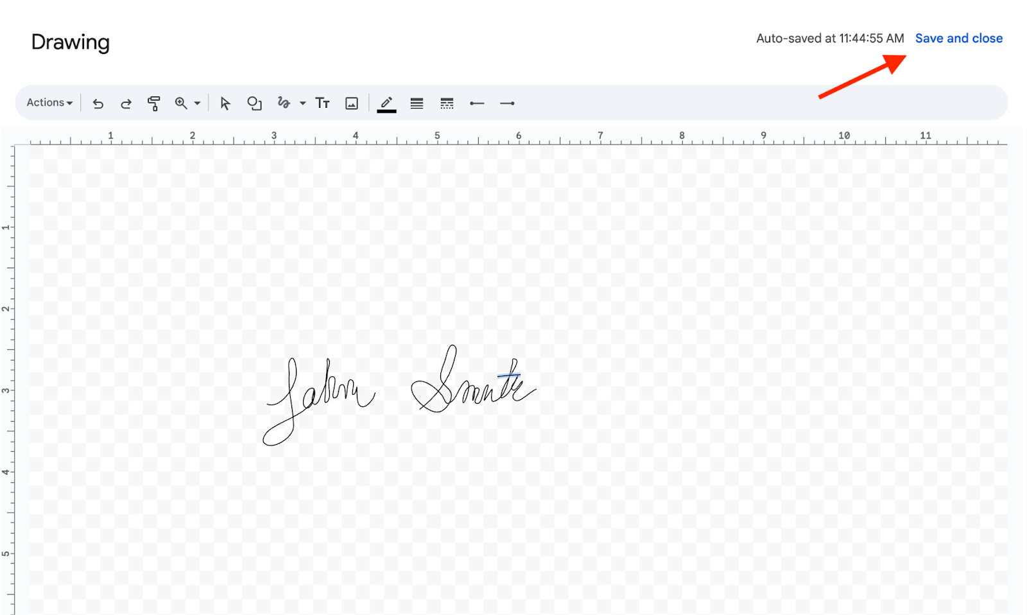Select the Text box tool
This screenshot has height=615, width=1027.
[x=322, y=103]
